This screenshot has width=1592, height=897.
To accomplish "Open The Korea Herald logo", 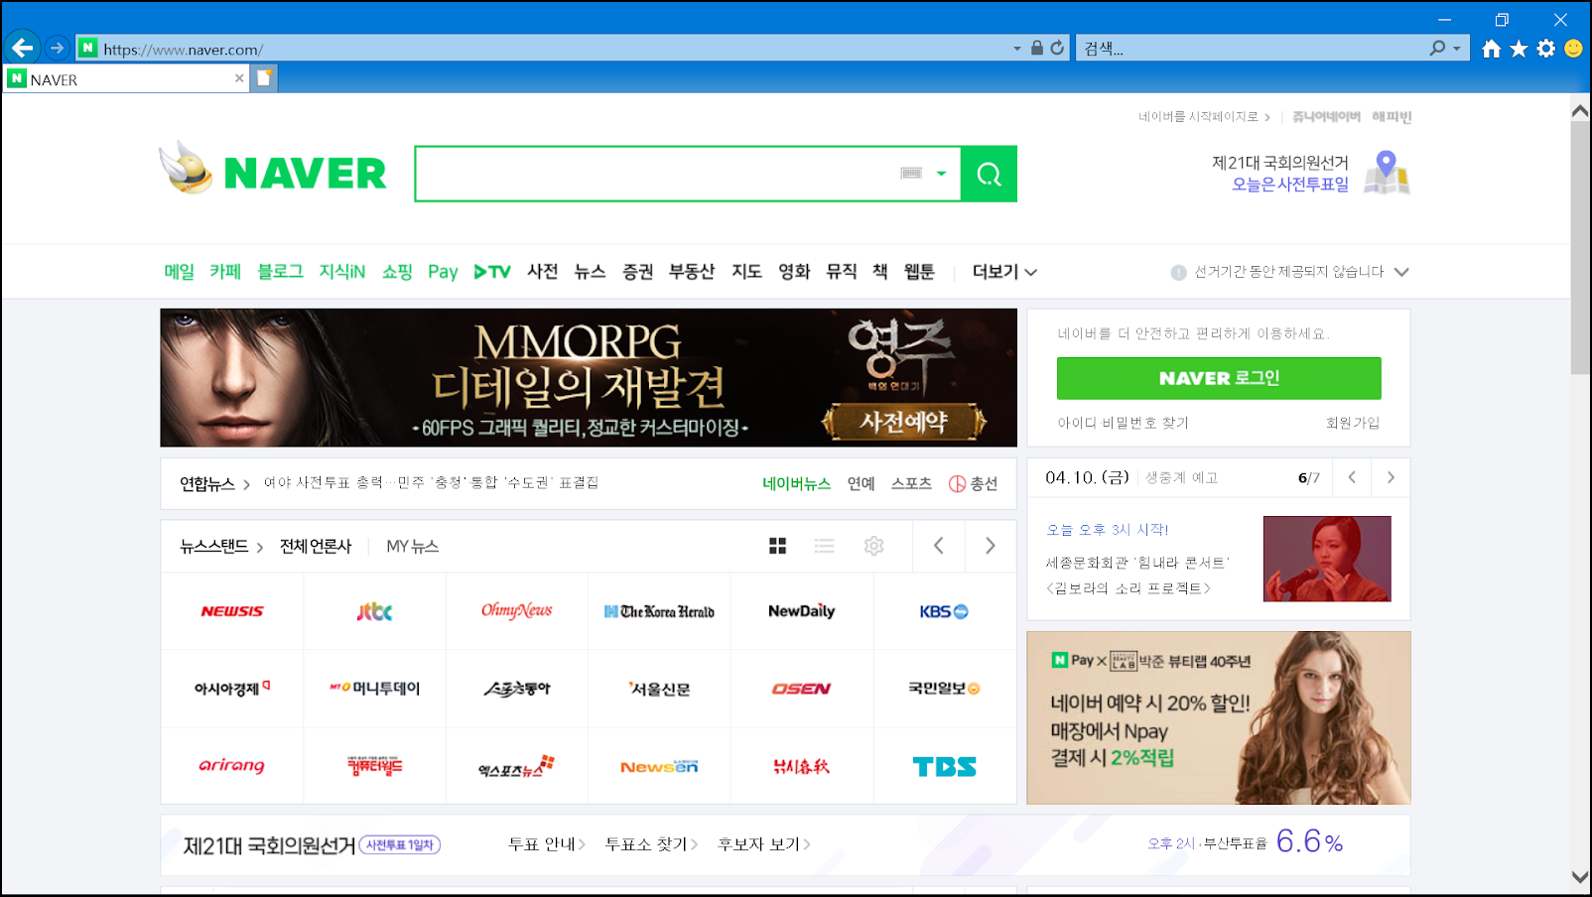I will (x=659, y=611).
